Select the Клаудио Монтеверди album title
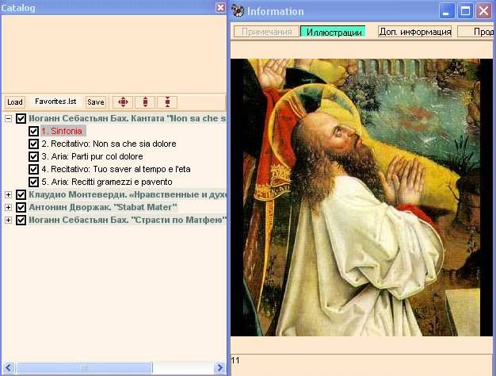Screen dimensions: 496x376 pos(128,194)
